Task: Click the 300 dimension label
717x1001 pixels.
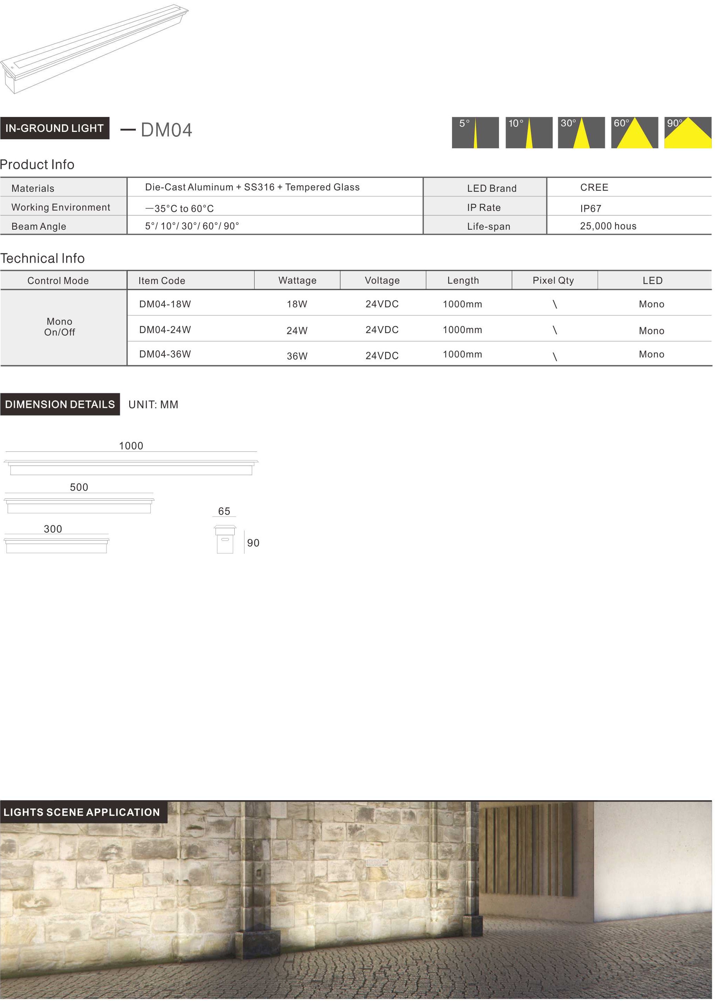Action: tap(53, 528)
